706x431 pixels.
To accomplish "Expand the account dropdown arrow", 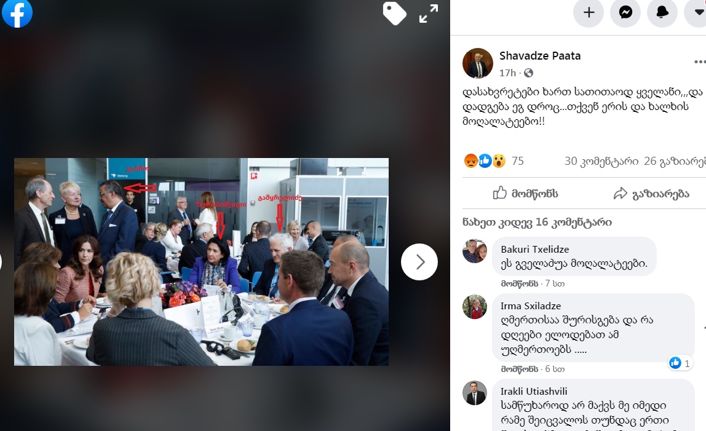I will click(697, 13).
